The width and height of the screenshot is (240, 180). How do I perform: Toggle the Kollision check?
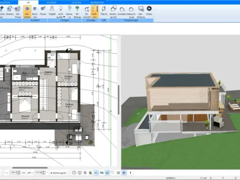(x=95, y=12)
